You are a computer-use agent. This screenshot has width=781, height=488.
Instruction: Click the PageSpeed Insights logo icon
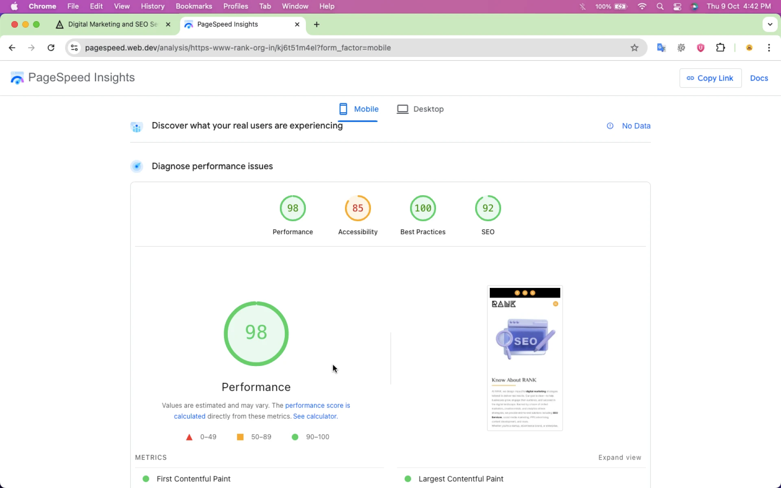[x=17, y=78]
